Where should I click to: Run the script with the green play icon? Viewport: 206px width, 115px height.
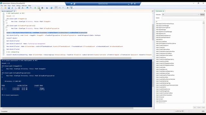[x=35, y=8]
